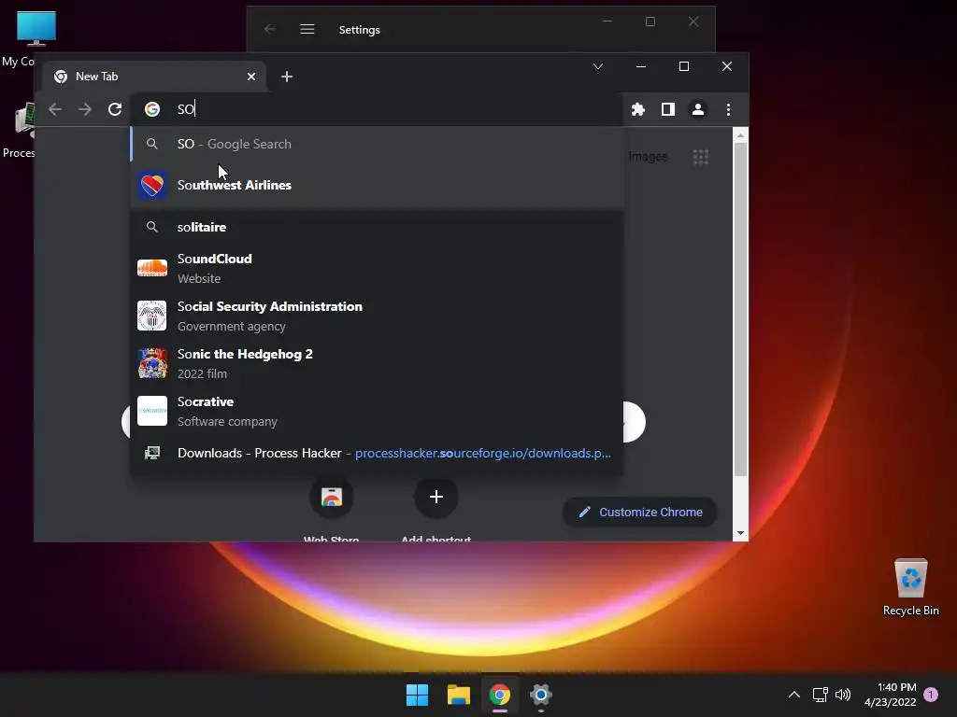This screenshot has width=957, height=717.
Task: Click the Chrome back arrow button
Action: tap(55, 109)
